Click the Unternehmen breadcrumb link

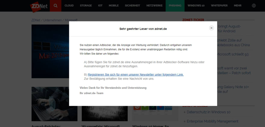coord(52,20)
